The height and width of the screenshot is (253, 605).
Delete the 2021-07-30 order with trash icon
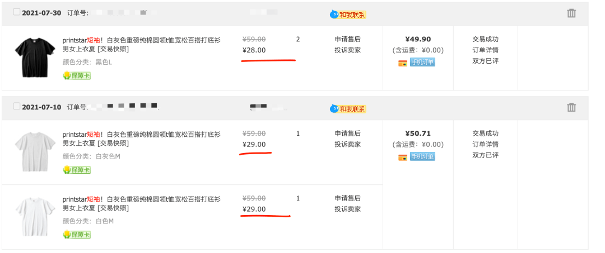tap(571, 13)
